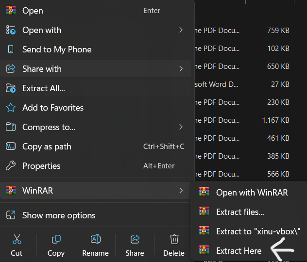Click the zipped folder icon for Compress to

pyautogui.click(x=11, y=127)
